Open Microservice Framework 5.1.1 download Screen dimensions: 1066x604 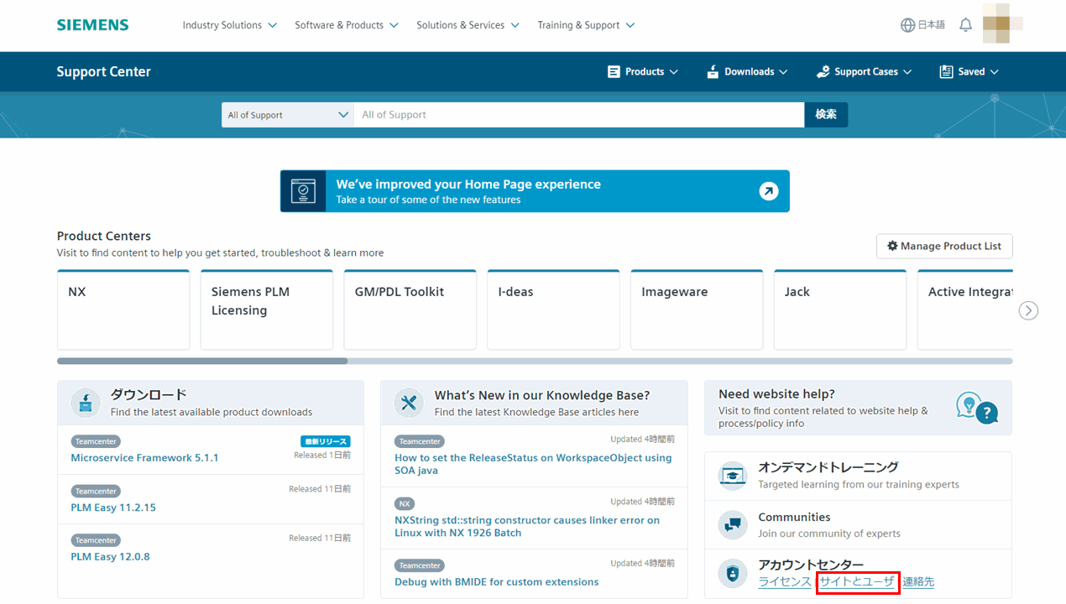tap(144, 458)
